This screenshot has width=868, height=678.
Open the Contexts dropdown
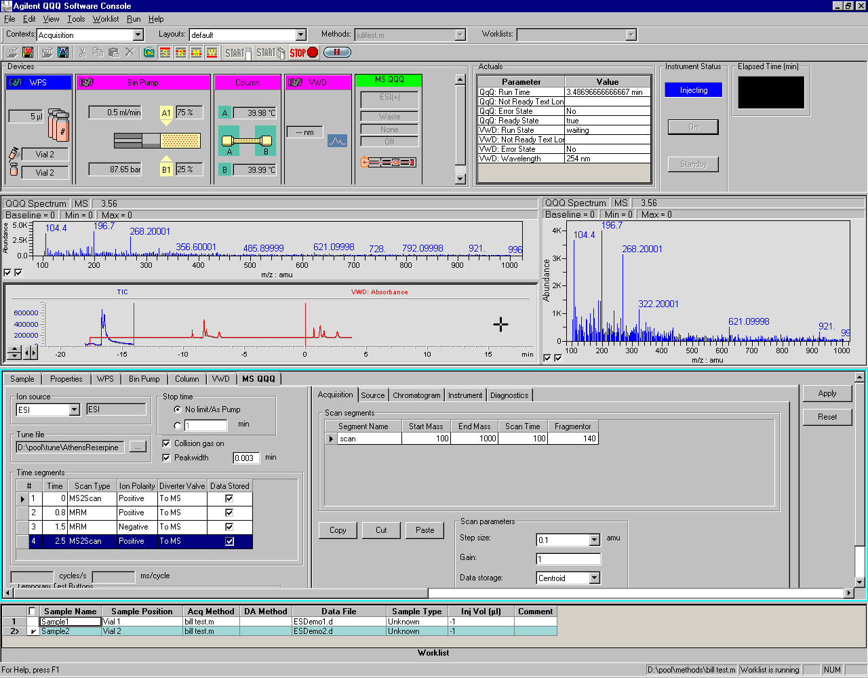pos(138,35)
